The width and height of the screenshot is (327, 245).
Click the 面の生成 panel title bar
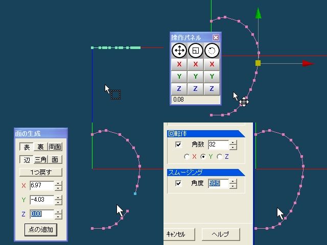(x=41, y=134)
